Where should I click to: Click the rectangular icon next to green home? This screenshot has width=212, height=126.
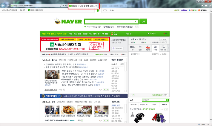(105, 10)
